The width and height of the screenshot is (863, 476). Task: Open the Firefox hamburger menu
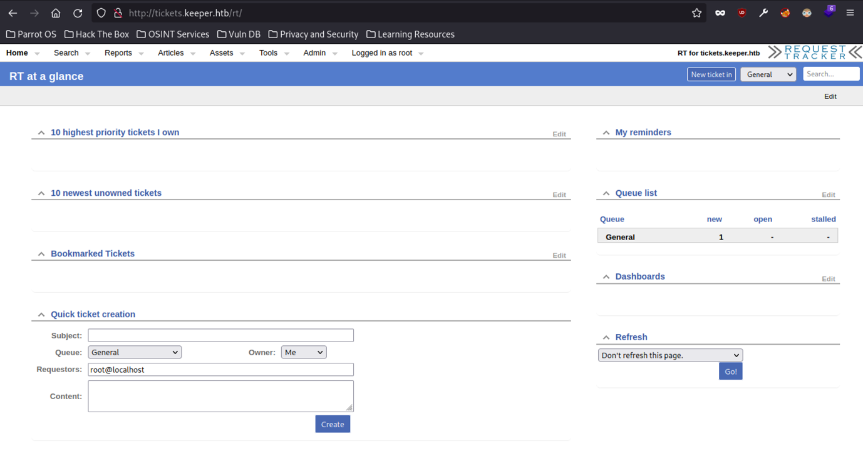click(x=850, y=13)
